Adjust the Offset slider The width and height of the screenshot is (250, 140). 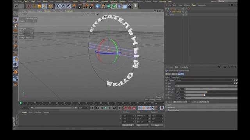point(211,92)
